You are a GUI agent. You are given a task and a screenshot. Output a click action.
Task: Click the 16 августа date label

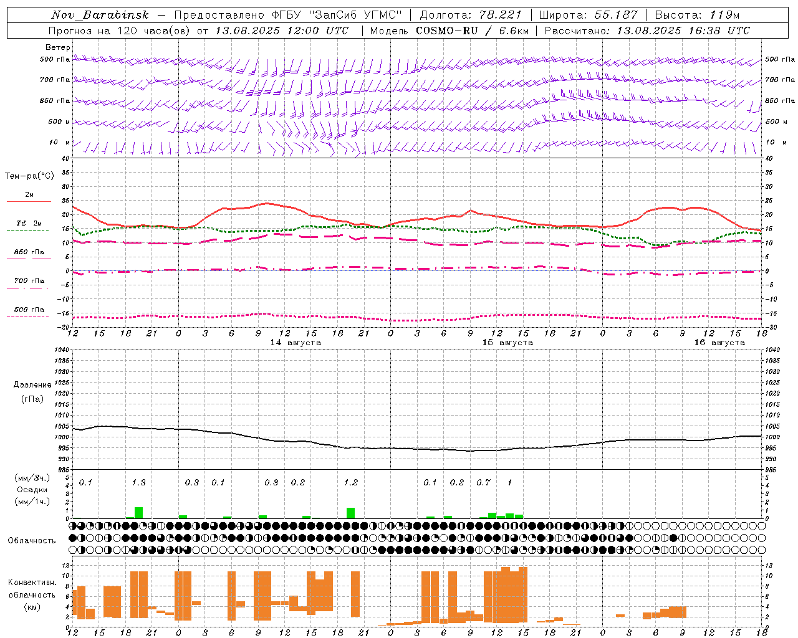click(719, 343)
